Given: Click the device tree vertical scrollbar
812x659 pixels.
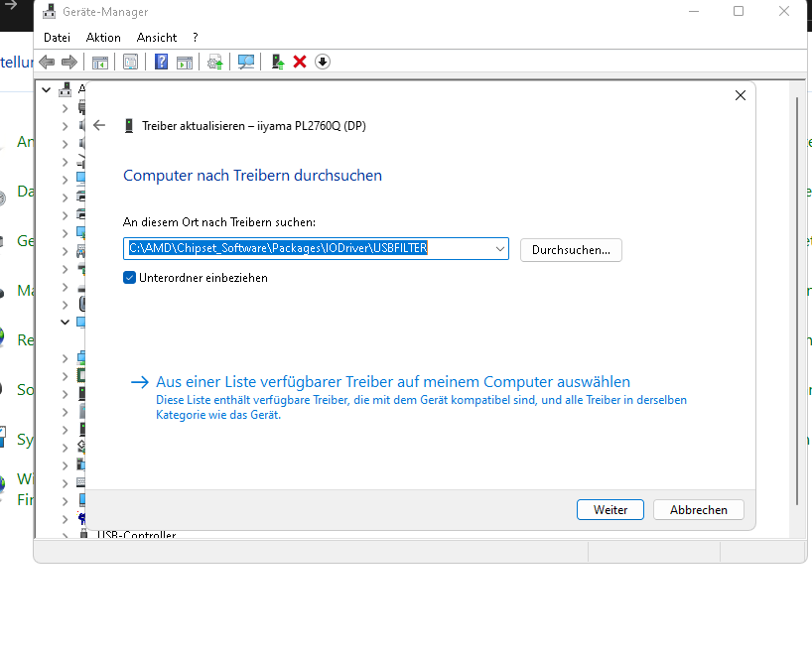Looking at the screenshot, I should (797, 301).
